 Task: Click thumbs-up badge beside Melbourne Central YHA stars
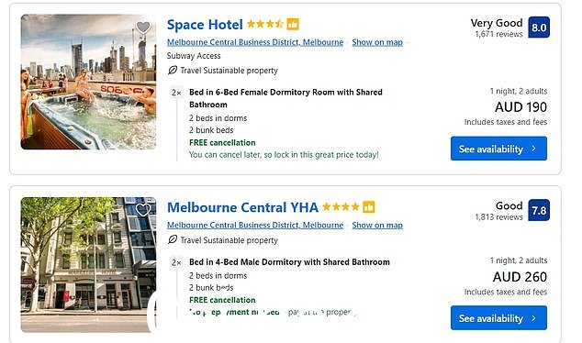coord(369,207)
